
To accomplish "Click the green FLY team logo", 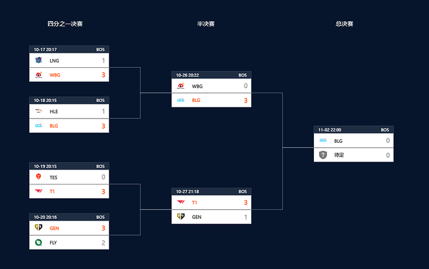I will (x=39, y=242).
